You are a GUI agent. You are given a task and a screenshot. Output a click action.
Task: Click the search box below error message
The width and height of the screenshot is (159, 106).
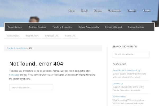31,88
